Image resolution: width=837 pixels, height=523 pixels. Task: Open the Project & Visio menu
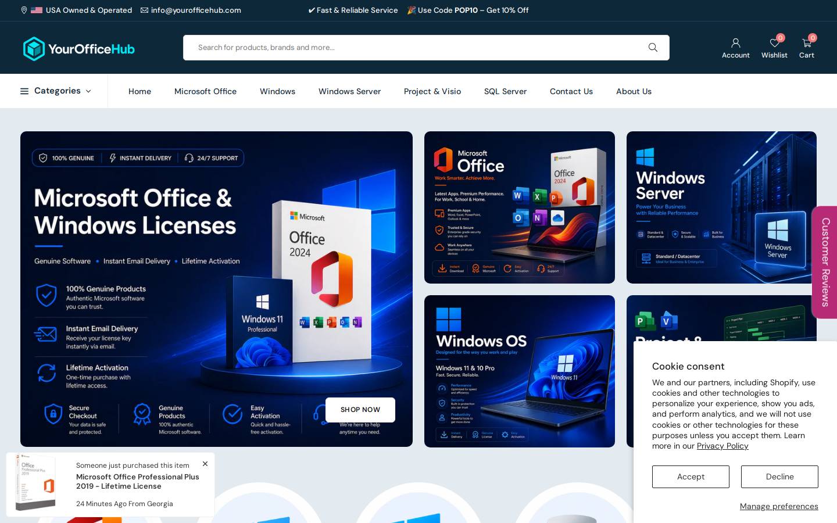[x=432, y=91]
